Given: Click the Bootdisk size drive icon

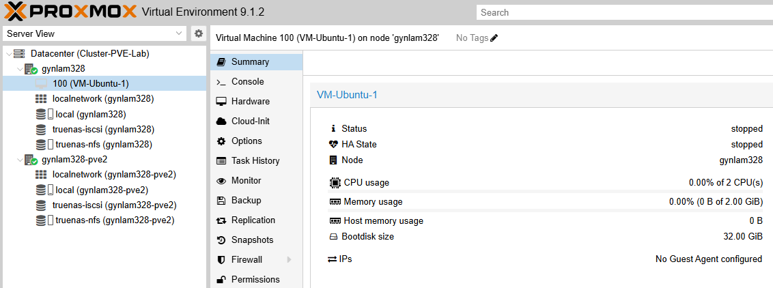Looking at the screenshot, I should 334,237.
